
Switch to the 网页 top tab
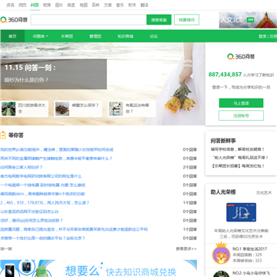tap(22, 5)
